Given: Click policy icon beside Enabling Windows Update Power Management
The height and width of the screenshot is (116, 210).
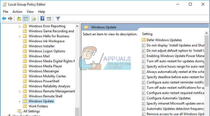Looking at the screenshot, I should [x=144, y=56].
